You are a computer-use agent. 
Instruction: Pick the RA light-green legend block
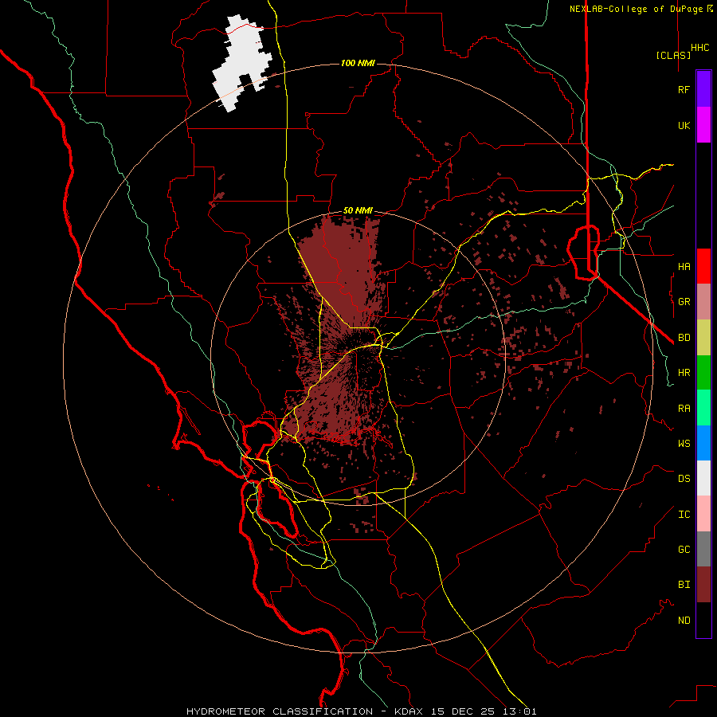(703, 408)
